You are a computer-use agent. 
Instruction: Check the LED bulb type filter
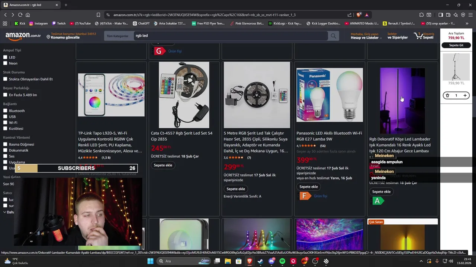tap(5, 57)
